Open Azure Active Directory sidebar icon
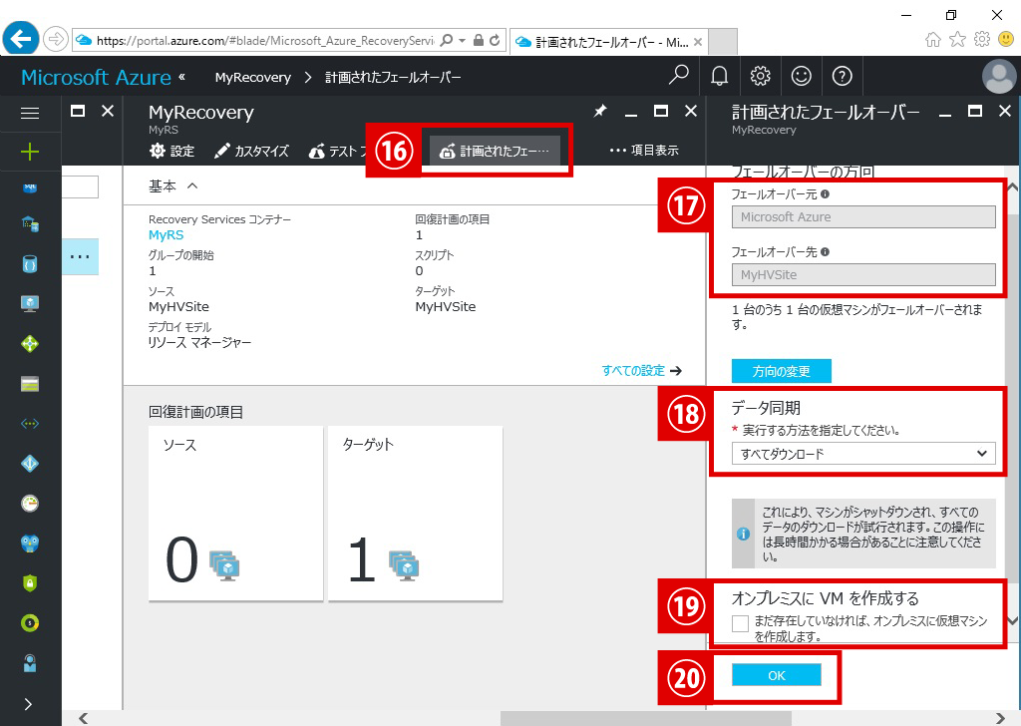This screenshot has width=1021, height=726. tap(30, 464)
